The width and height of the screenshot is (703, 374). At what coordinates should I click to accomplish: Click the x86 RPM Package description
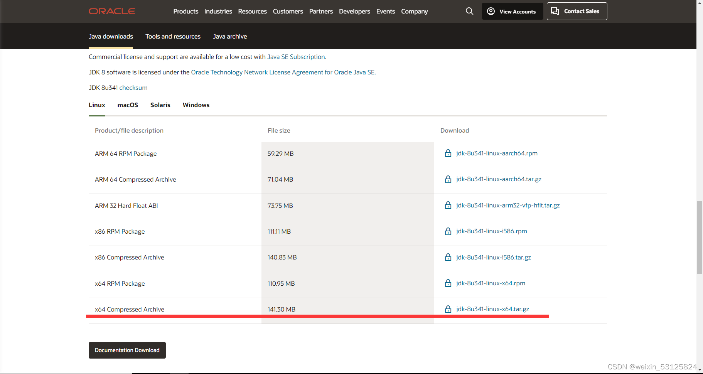(x=120, y=231)
